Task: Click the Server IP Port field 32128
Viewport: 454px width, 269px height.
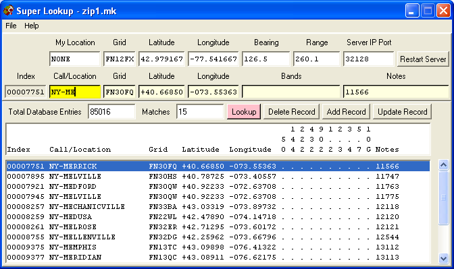Action: point(369,59)
